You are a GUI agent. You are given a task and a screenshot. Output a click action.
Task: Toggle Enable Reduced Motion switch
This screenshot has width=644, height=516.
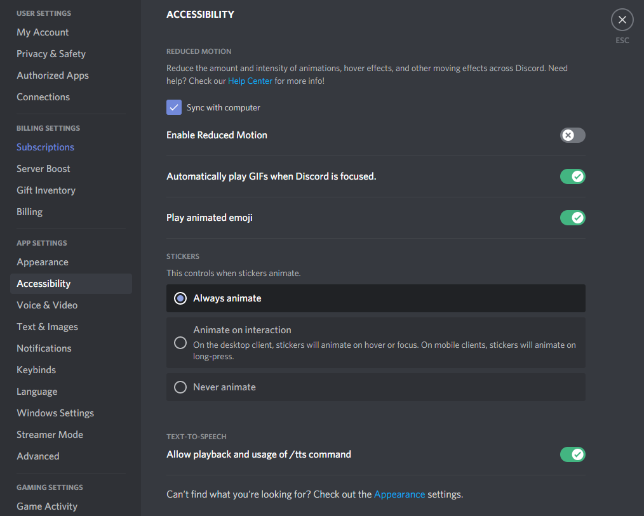pos(572,135)
